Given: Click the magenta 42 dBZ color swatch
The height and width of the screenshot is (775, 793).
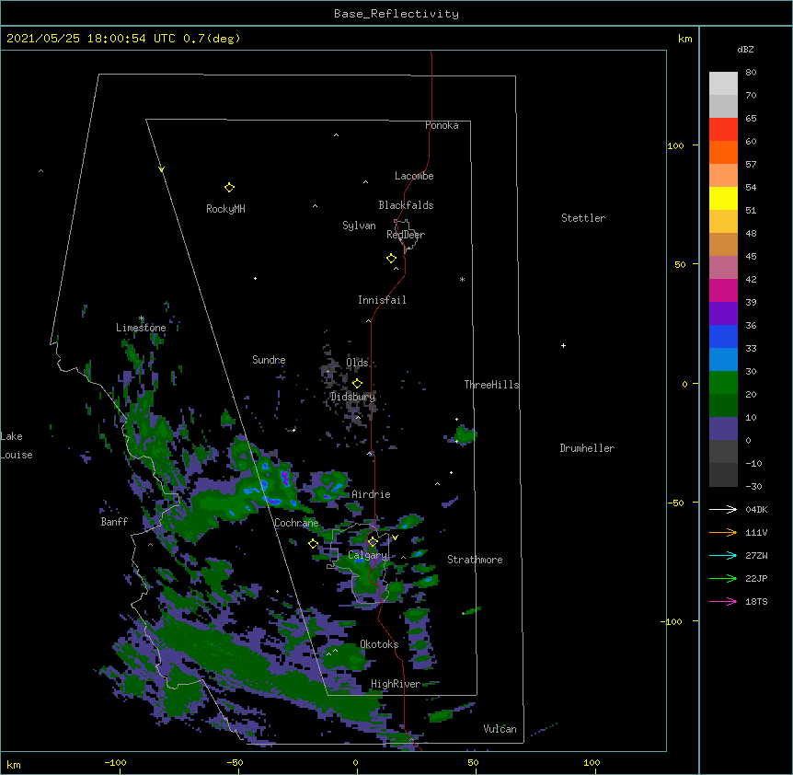Looking at the screenshot, I should click(723, 290).
